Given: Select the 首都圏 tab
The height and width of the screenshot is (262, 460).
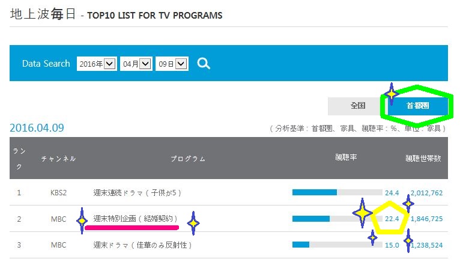Looking at the screenshot, I should click(x=418, y=106).
